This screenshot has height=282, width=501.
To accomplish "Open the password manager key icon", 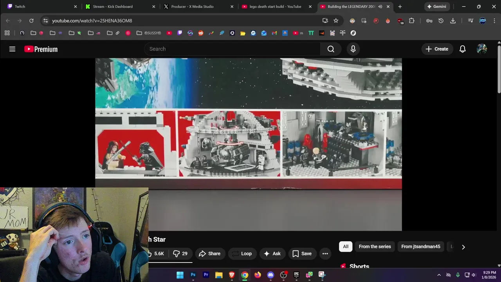I will tap(429, 21).
